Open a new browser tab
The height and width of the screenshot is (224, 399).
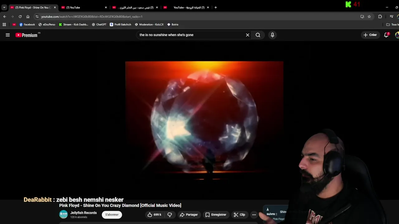215,7
